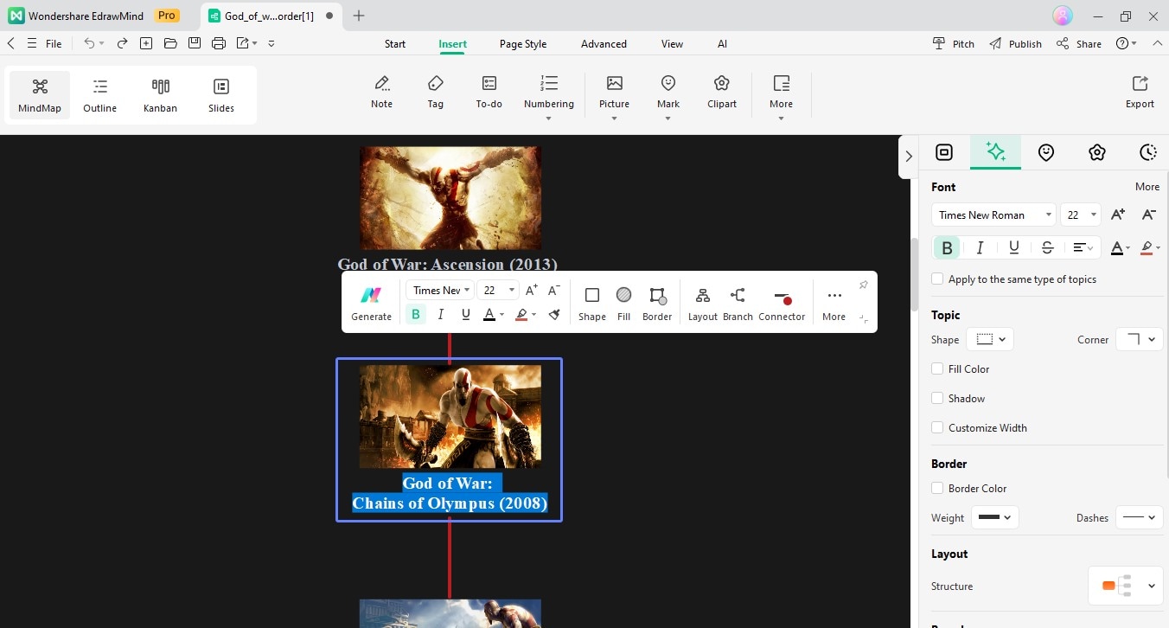The width and height of the screenshot is (1169, 628).
Task: Open the Start ribbon tab
Action: pyautogui.click(x=395, y=44)
